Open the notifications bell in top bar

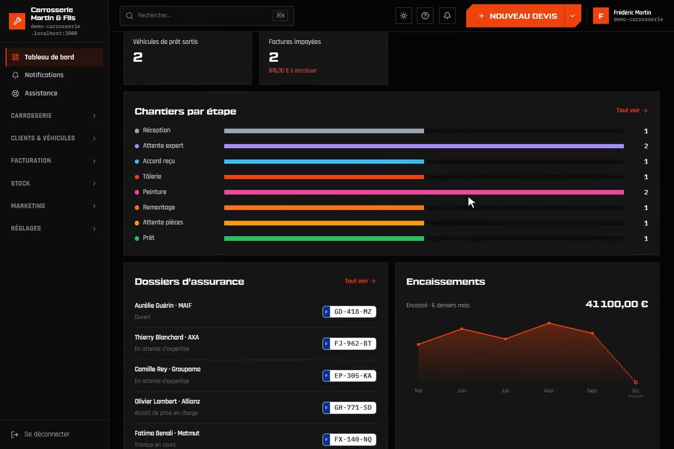tap(447, 16)
